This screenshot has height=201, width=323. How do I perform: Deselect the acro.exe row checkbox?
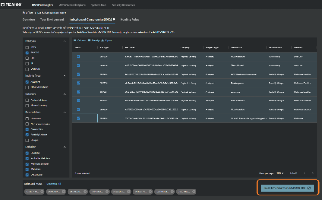[x=78, y=92]
